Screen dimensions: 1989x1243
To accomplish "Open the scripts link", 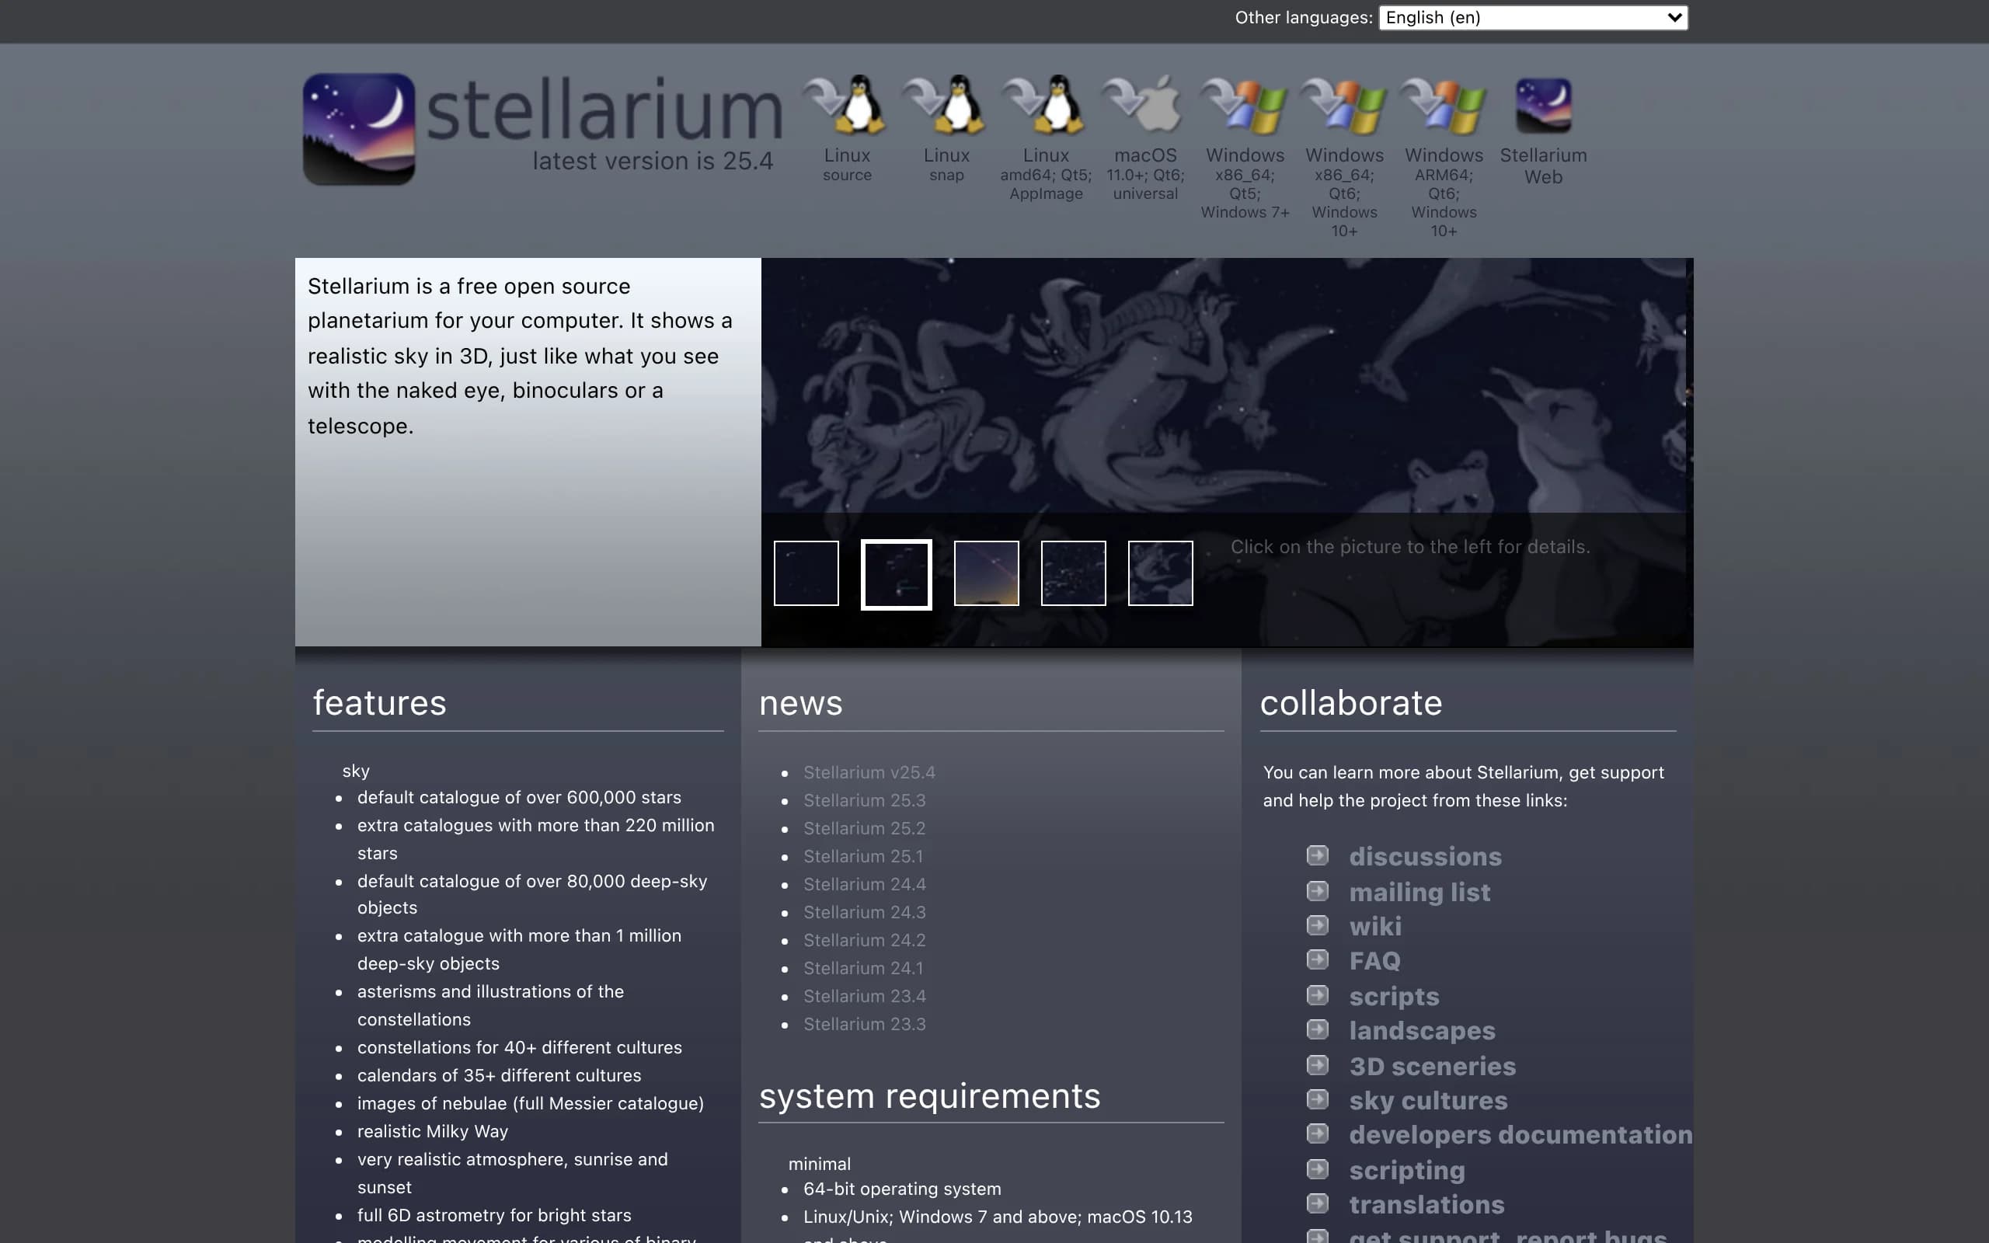I will 1394,997.
